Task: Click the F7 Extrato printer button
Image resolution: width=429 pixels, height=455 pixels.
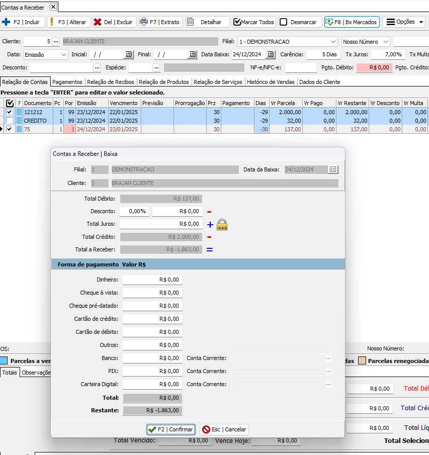Action: [160, 22]
